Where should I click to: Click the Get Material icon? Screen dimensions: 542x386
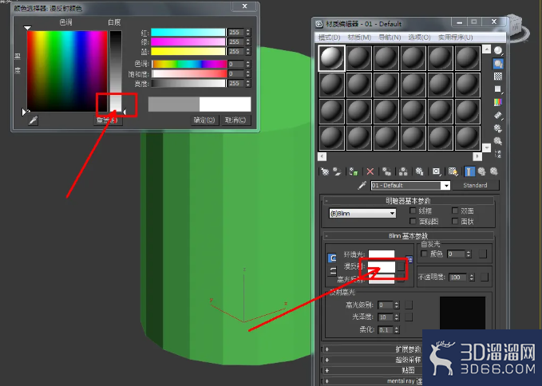coord(325,171)
